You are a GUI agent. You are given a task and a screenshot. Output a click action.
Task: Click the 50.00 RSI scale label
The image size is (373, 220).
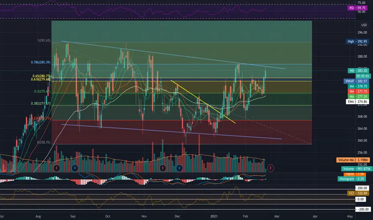[361, 12]
